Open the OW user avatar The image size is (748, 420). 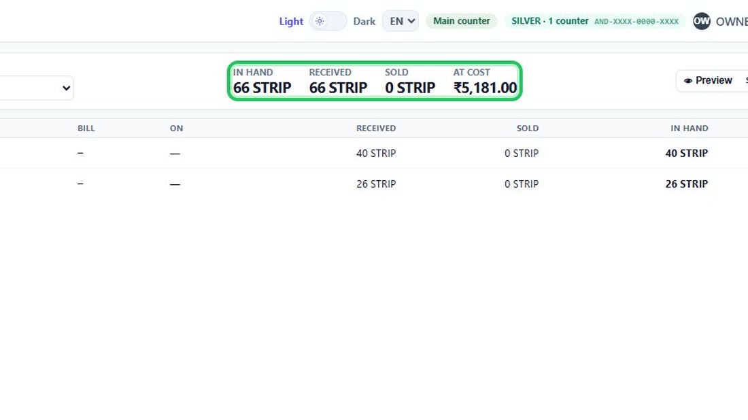pyautogui.click(x=701, y=21)
